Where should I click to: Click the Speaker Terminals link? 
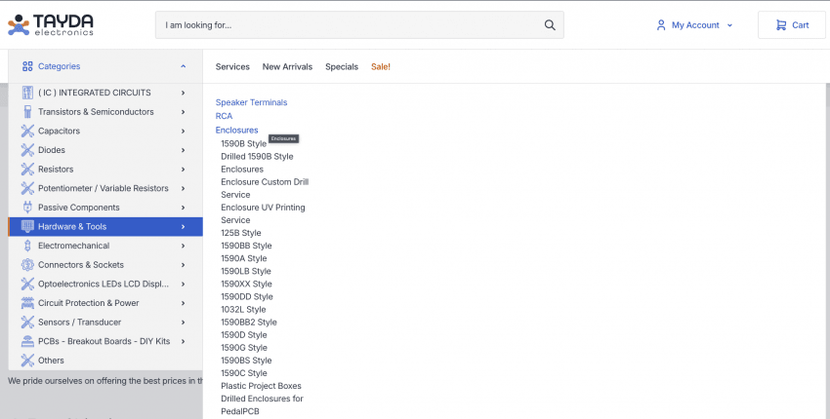pos(251,102)
